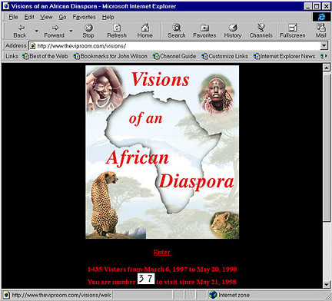
Task: Open the Favorites menu
Action: pos(84,17)
